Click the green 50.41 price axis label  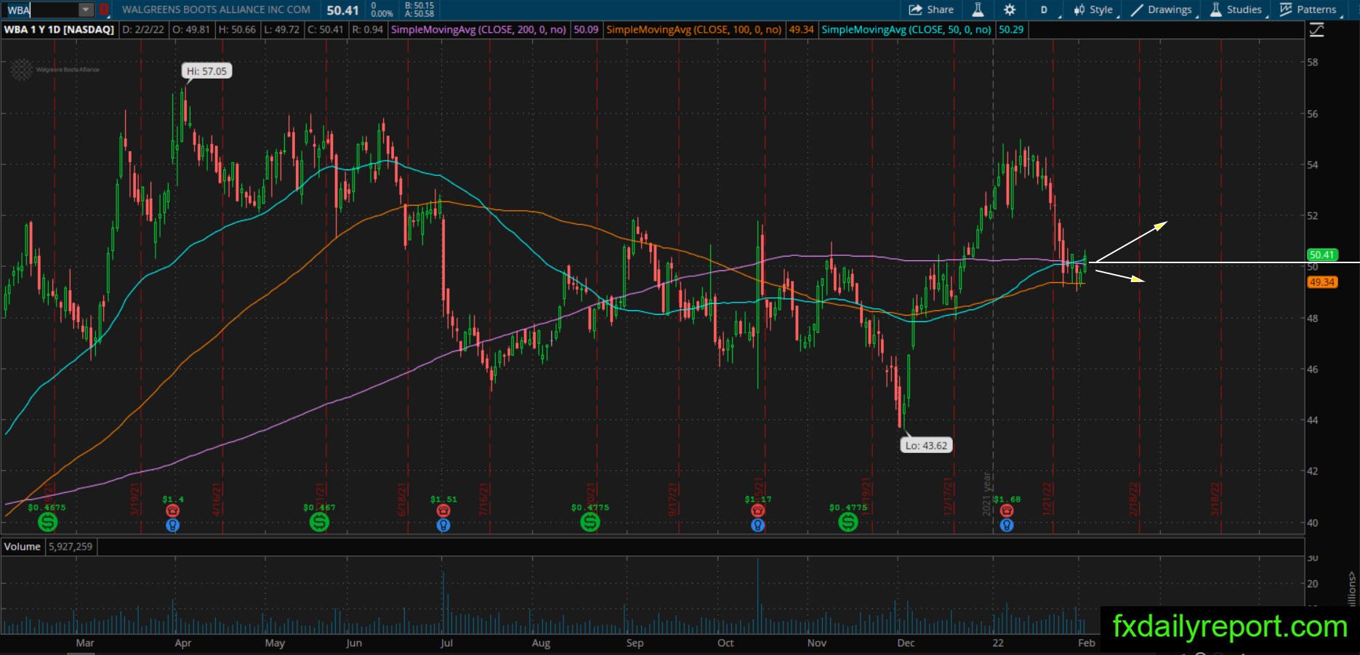1321,254
